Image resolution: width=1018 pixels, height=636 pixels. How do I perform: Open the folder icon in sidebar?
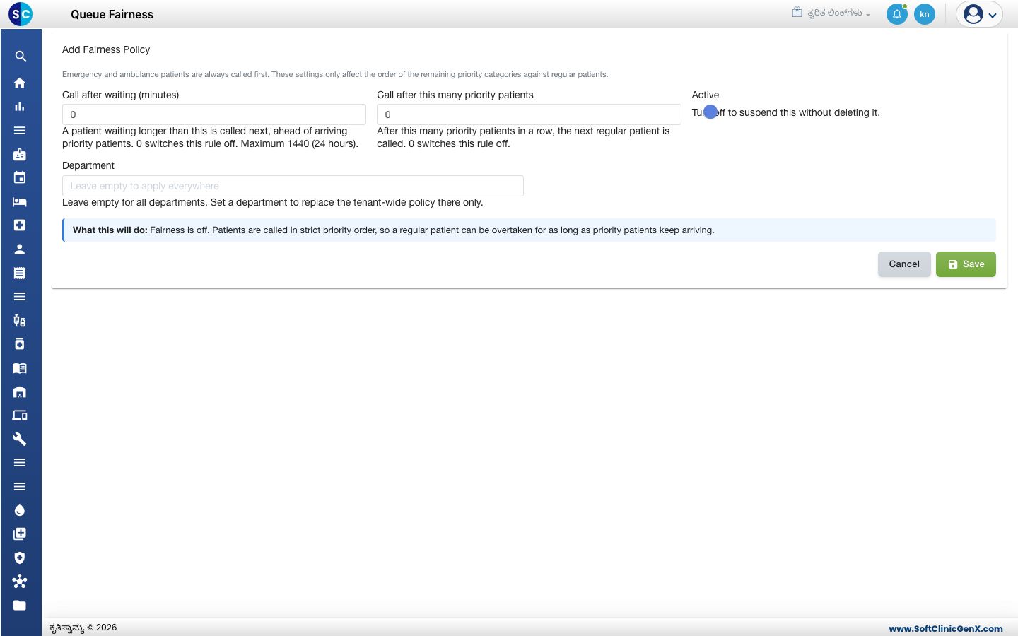[20, 605]
